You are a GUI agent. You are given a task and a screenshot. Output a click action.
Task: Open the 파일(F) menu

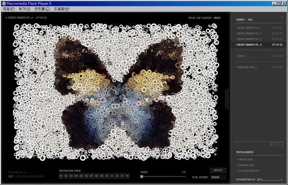tap(9, 9)
